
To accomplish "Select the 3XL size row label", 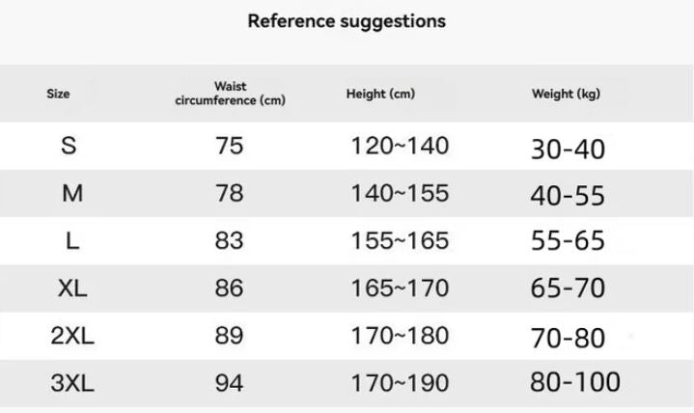I will [x=72, y=383].
